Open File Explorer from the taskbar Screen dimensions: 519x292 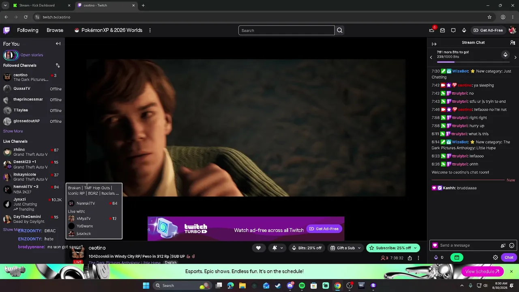242,286
